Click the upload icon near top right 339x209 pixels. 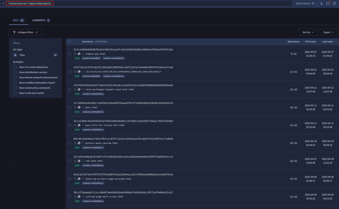[321, 3]
